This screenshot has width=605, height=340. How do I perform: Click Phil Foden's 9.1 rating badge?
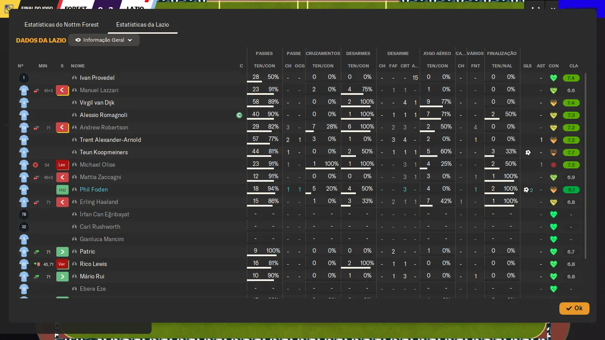[571, 190]
